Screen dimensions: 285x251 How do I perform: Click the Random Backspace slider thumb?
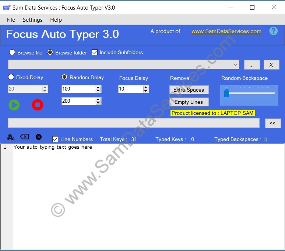coord(226,93)
